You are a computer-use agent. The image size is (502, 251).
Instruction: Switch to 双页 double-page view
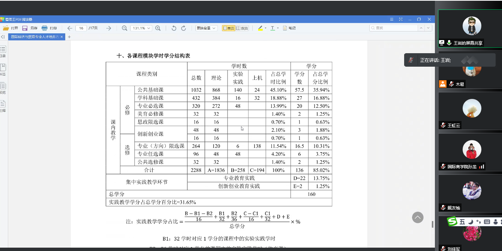coord(242,28)
